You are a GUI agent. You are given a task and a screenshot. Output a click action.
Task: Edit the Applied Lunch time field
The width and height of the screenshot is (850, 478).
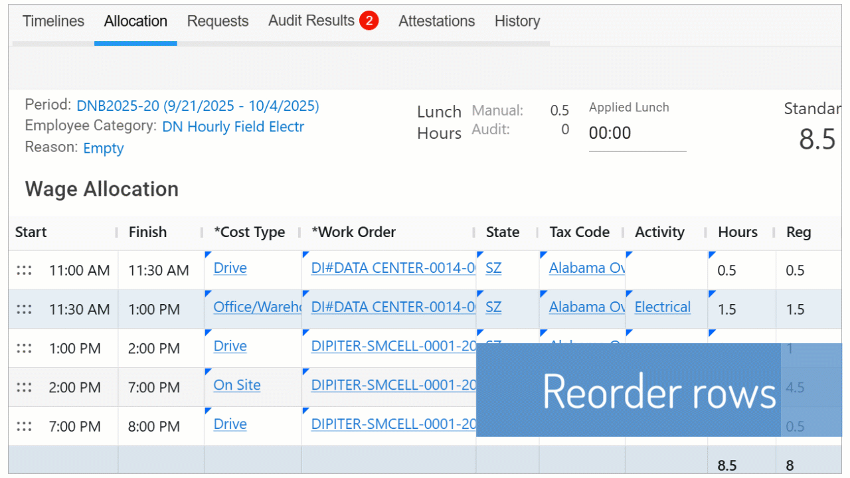(637, 133)
